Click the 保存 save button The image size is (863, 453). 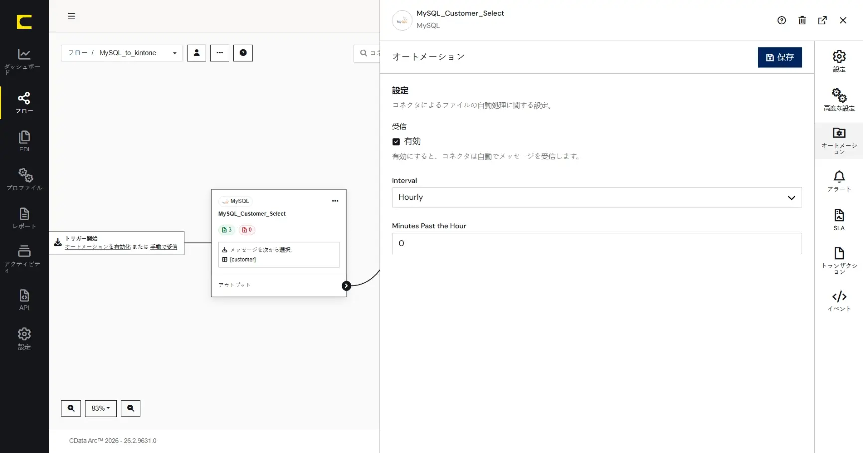coord(780,57)
